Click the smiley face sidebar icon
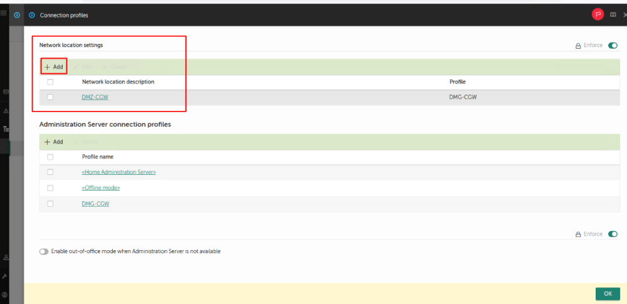The height and width of the screenshot is (304, 627). point(5,295)
